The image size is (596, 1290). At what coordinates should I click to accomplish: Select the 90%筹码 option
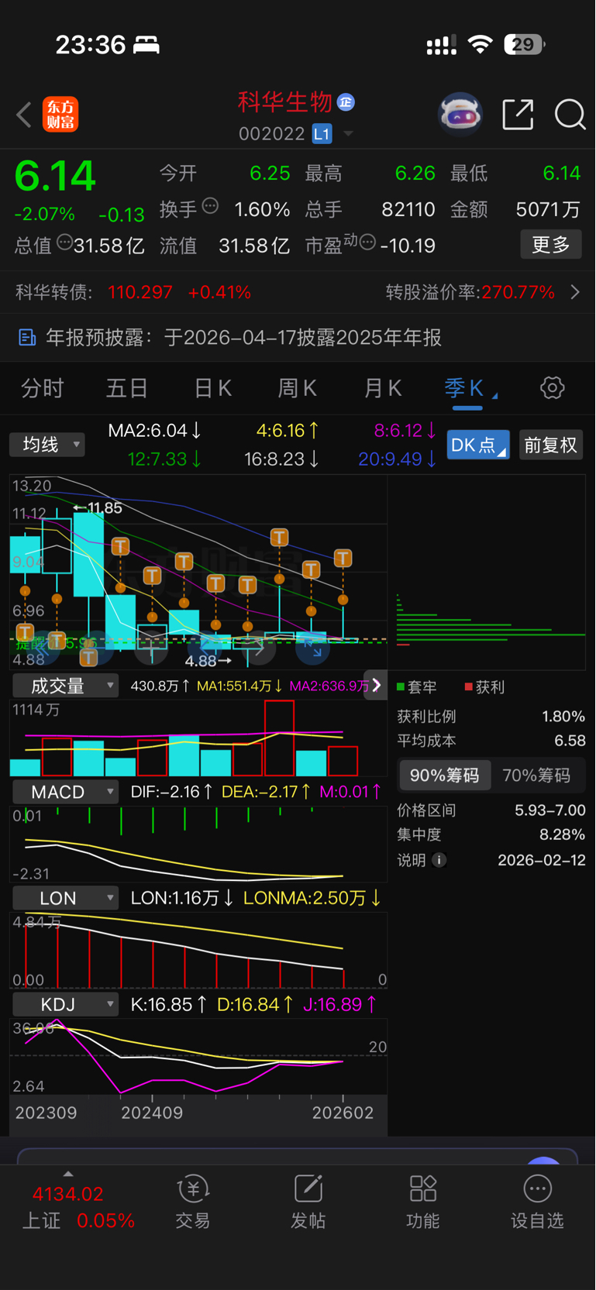pyautogui.click(x=445, y=776)
